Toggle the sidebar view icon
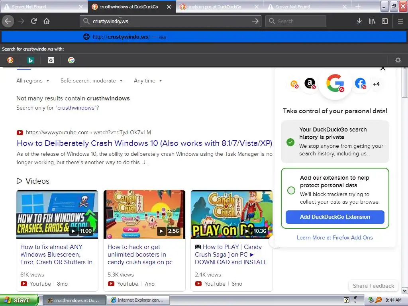 click(385, 22)
